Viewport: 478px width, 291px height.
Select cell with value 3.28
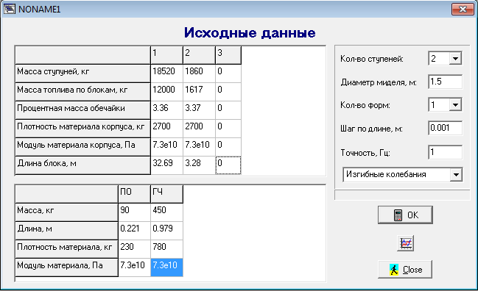[199, 165]
